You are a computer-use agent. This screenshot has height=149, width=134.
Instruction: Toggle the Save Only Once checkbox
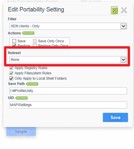[35, 41]
